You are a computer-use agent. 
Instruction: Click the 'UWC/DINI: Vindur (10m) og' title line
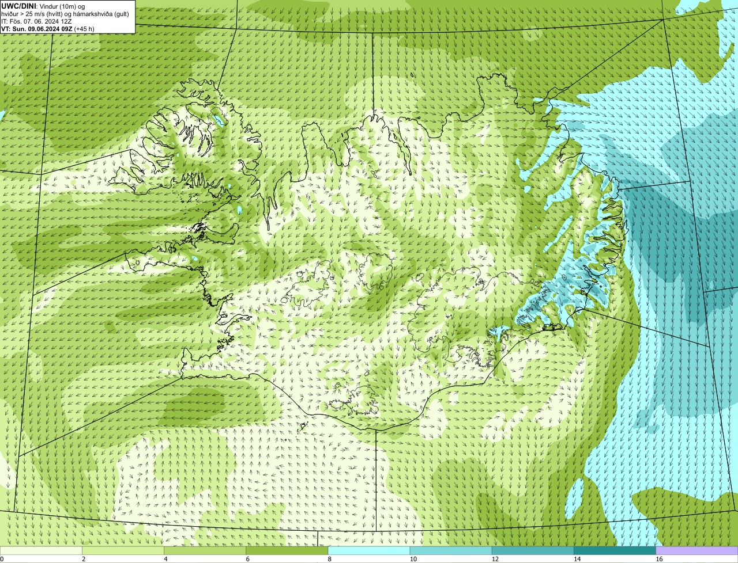click(43, 6)
